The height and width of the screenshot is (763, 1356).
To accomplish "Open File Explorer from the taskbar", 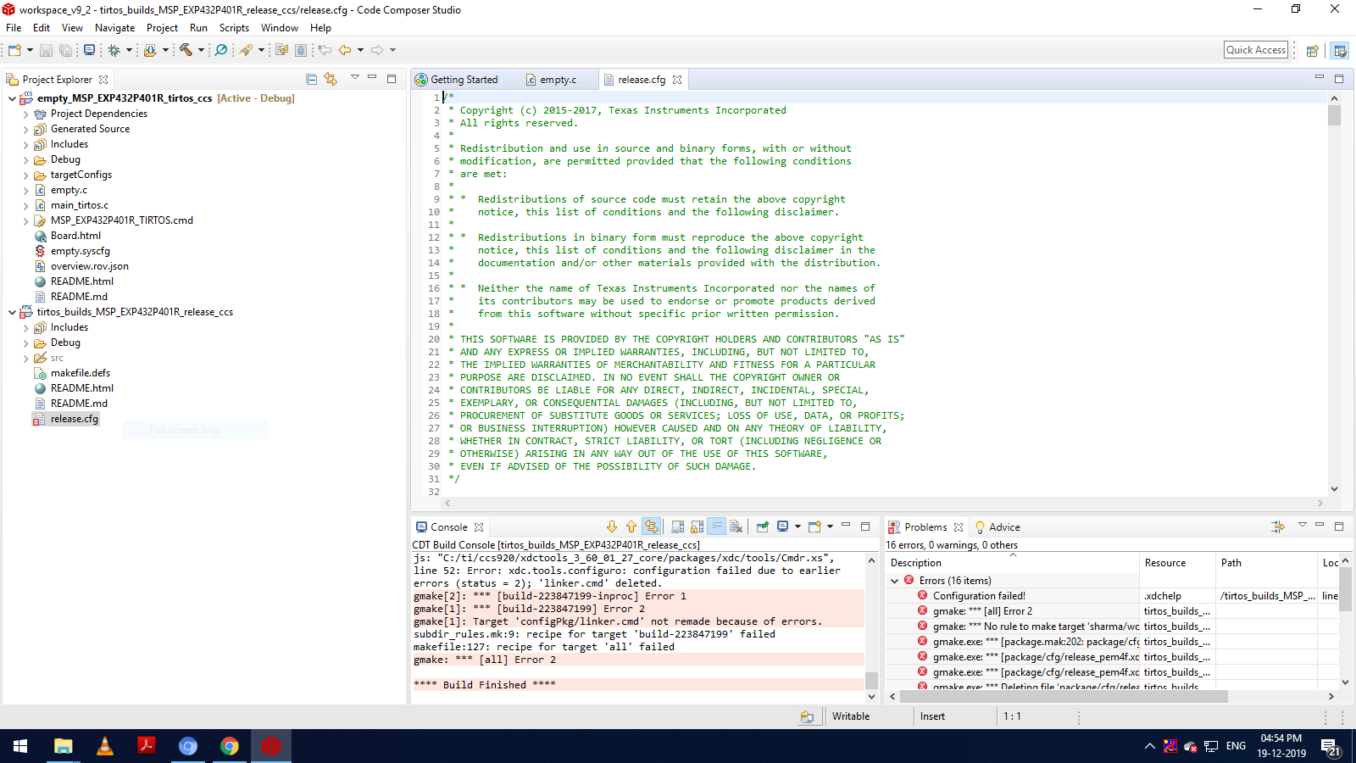I will (x=64, y=746).
